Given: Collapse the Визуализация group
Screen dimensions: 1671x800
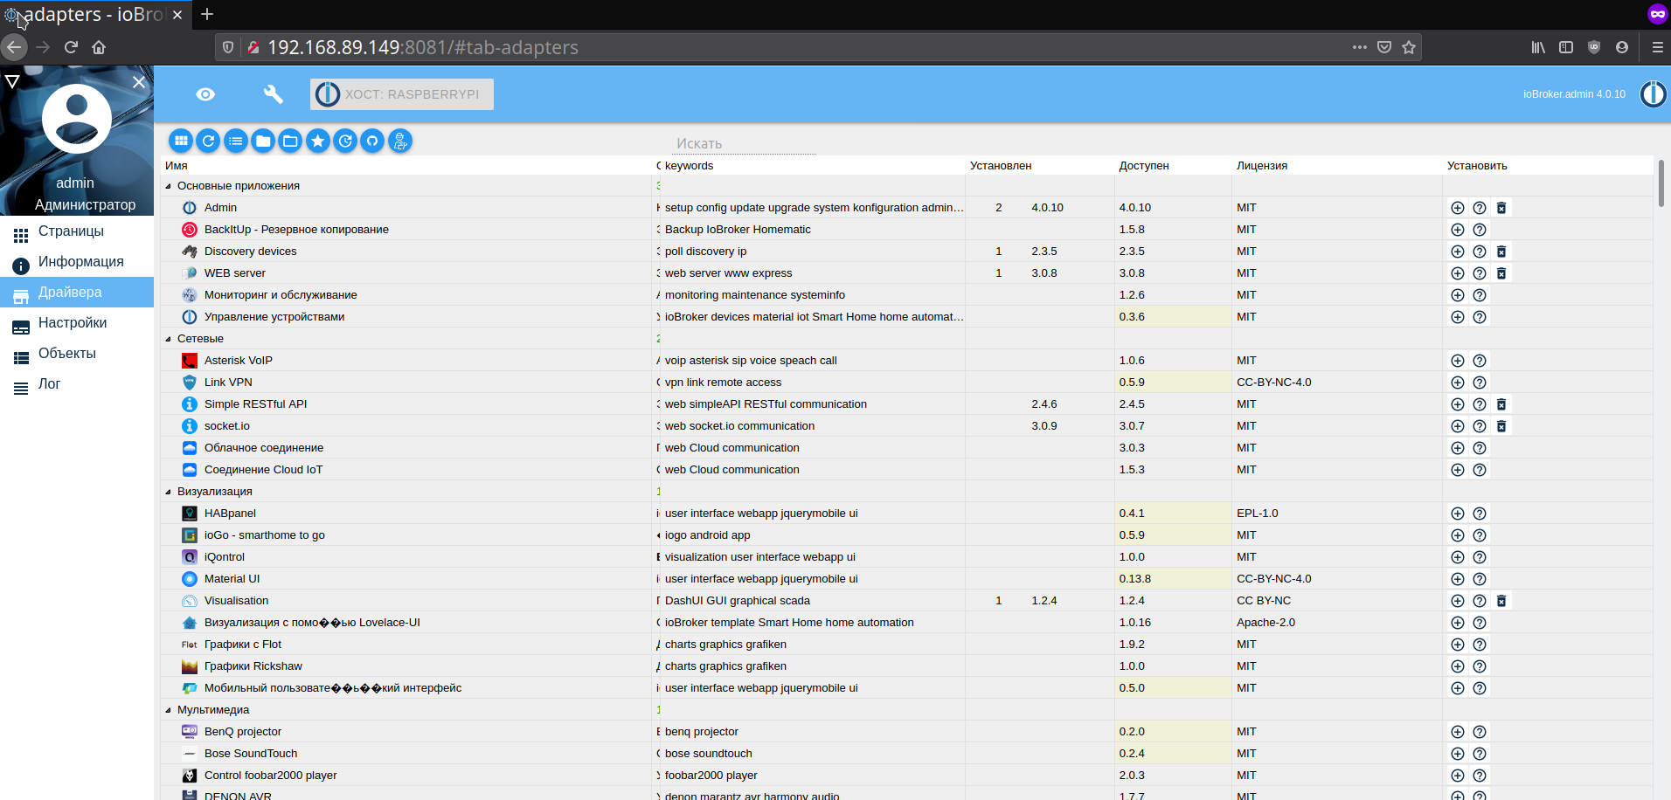Looking at the screenshot, I should pyautogui.click(x=169, y=492).
